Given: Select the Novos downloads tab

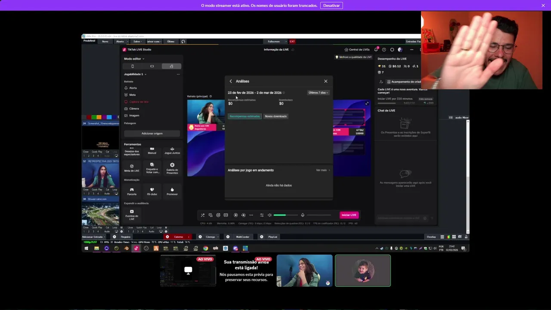Looking at the screenshot, I should pos(276,116).
